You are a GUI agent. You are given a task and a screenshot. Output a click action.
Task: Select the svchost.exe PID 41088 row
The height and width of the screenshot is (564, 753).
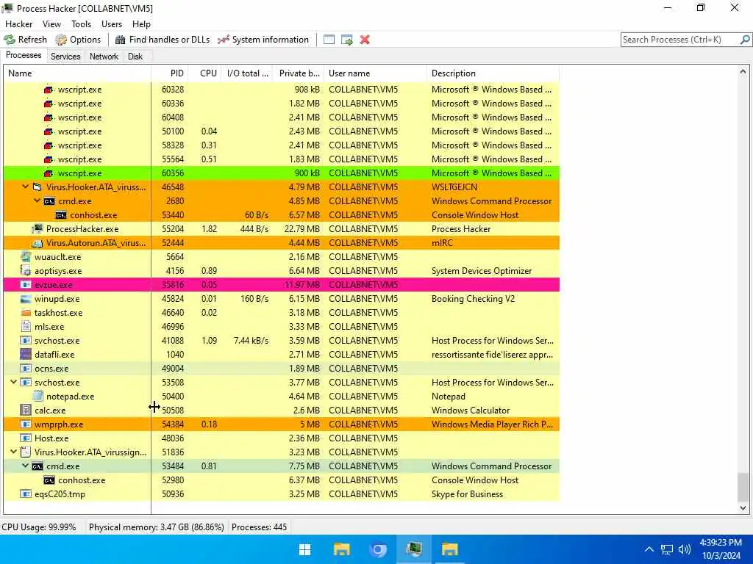pyautogui.click(x=282, y=341)
